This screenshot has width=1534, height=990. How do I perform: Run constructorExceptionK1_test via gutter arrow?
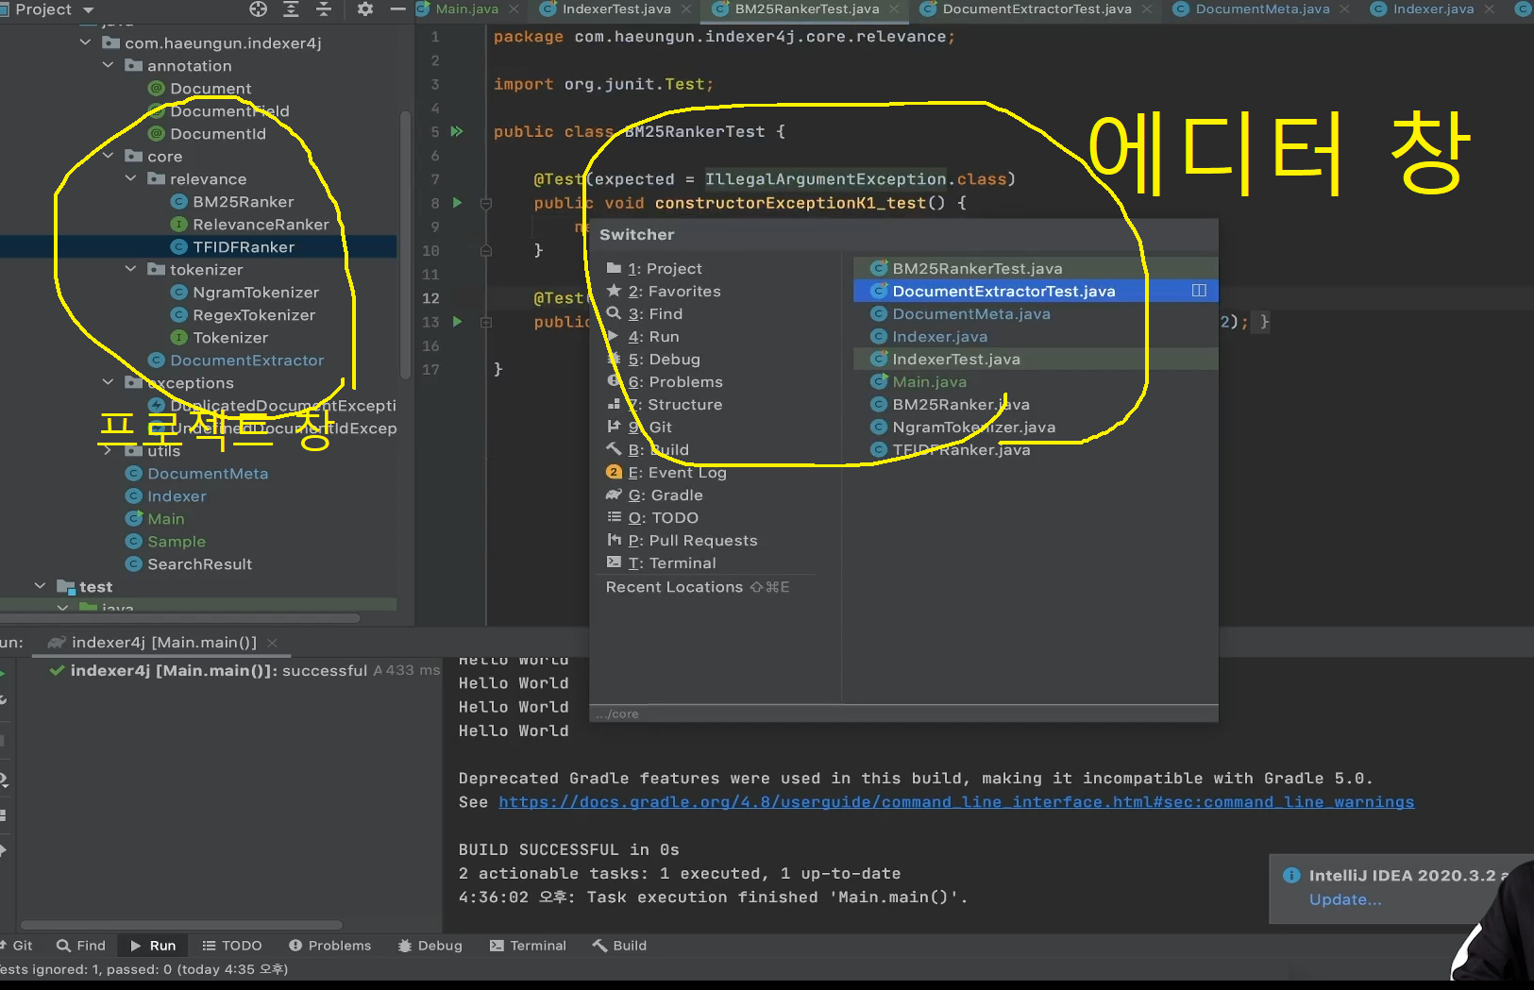click(457, 202)
